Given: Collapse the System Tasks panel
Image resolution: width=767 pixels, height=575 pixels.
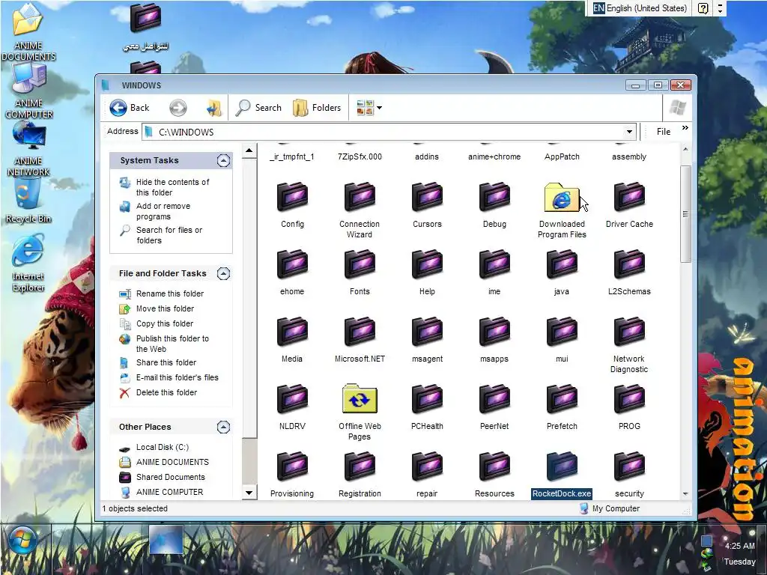Looking at the screenshot, I should [223, 160].
